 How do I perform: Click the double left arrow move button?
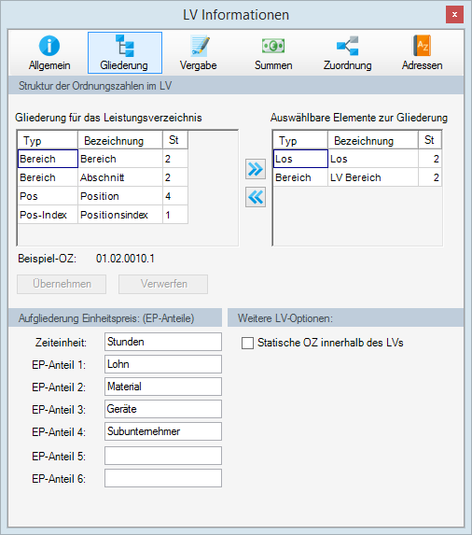coord(256,197)
